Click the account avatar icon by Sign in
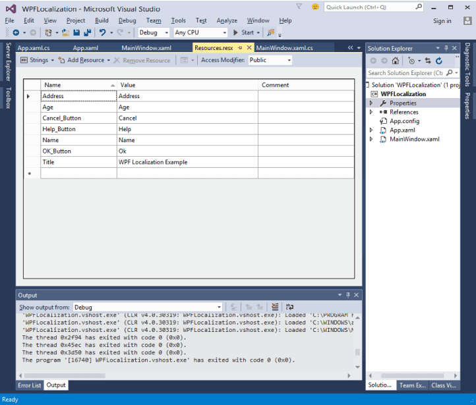This screenshot has width=476, height=405. click(467, 20)
